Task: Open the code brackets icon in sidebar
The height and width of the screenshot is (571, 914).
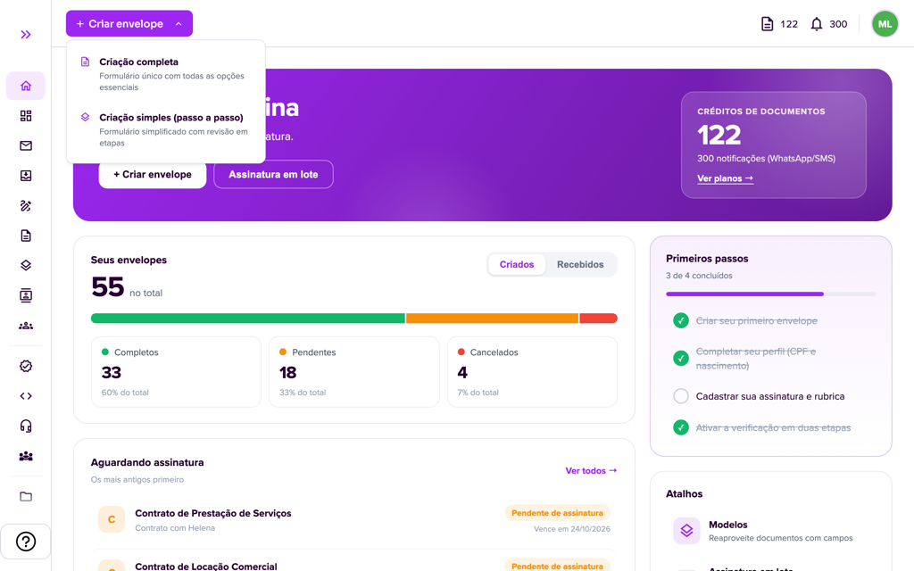Action: [x=26, y=396]
